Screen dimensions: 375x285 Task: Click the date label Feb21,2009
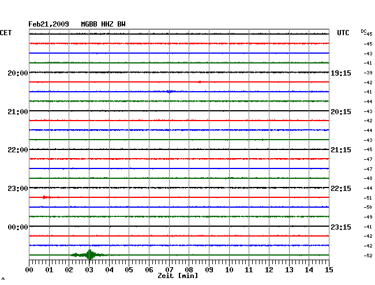click(48, 24)
